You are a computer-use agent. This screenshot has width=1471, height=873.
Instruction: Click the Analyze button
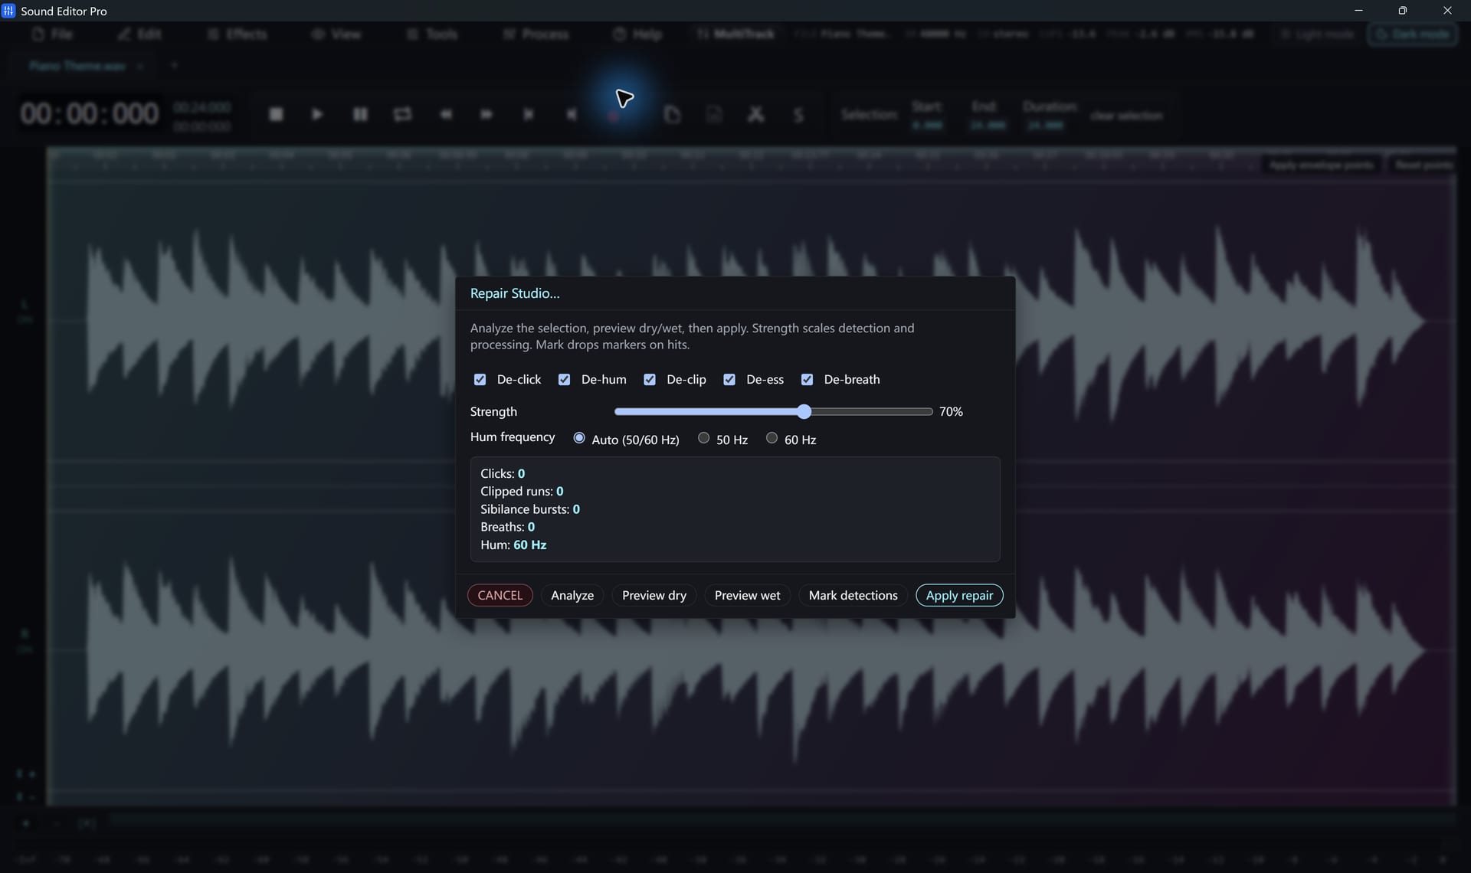[x=572, y=596]
